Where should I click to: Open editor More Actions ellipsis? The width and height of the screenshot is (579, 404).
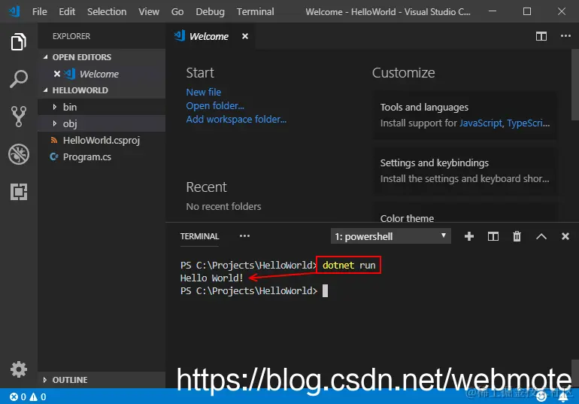[565, 36]
